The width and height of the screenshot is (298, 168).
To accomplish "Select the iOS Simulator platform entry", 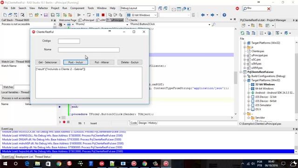I will tap(263, 105).
